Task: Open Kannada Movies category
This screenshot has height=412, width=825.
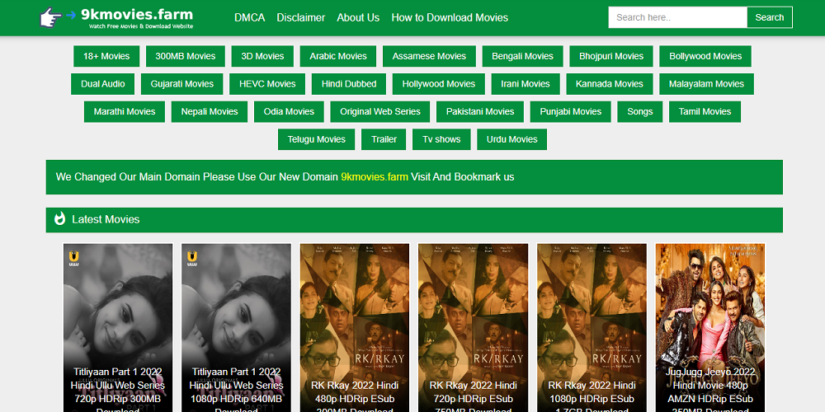Action: [x=610, y=84]
